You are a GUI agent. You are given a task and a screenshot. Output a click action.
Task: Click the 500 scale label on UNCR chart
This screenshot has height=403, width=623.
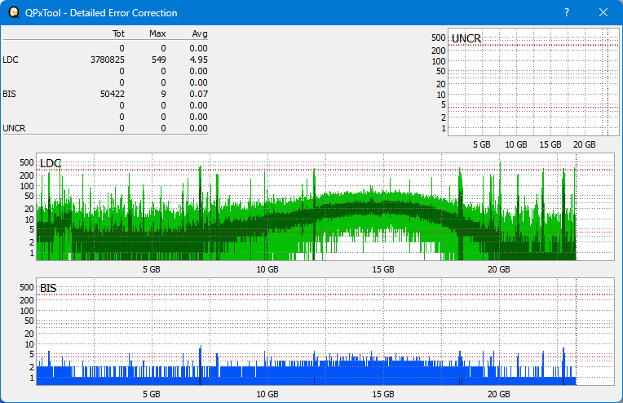pyautogui.click(x=438, y=38)
